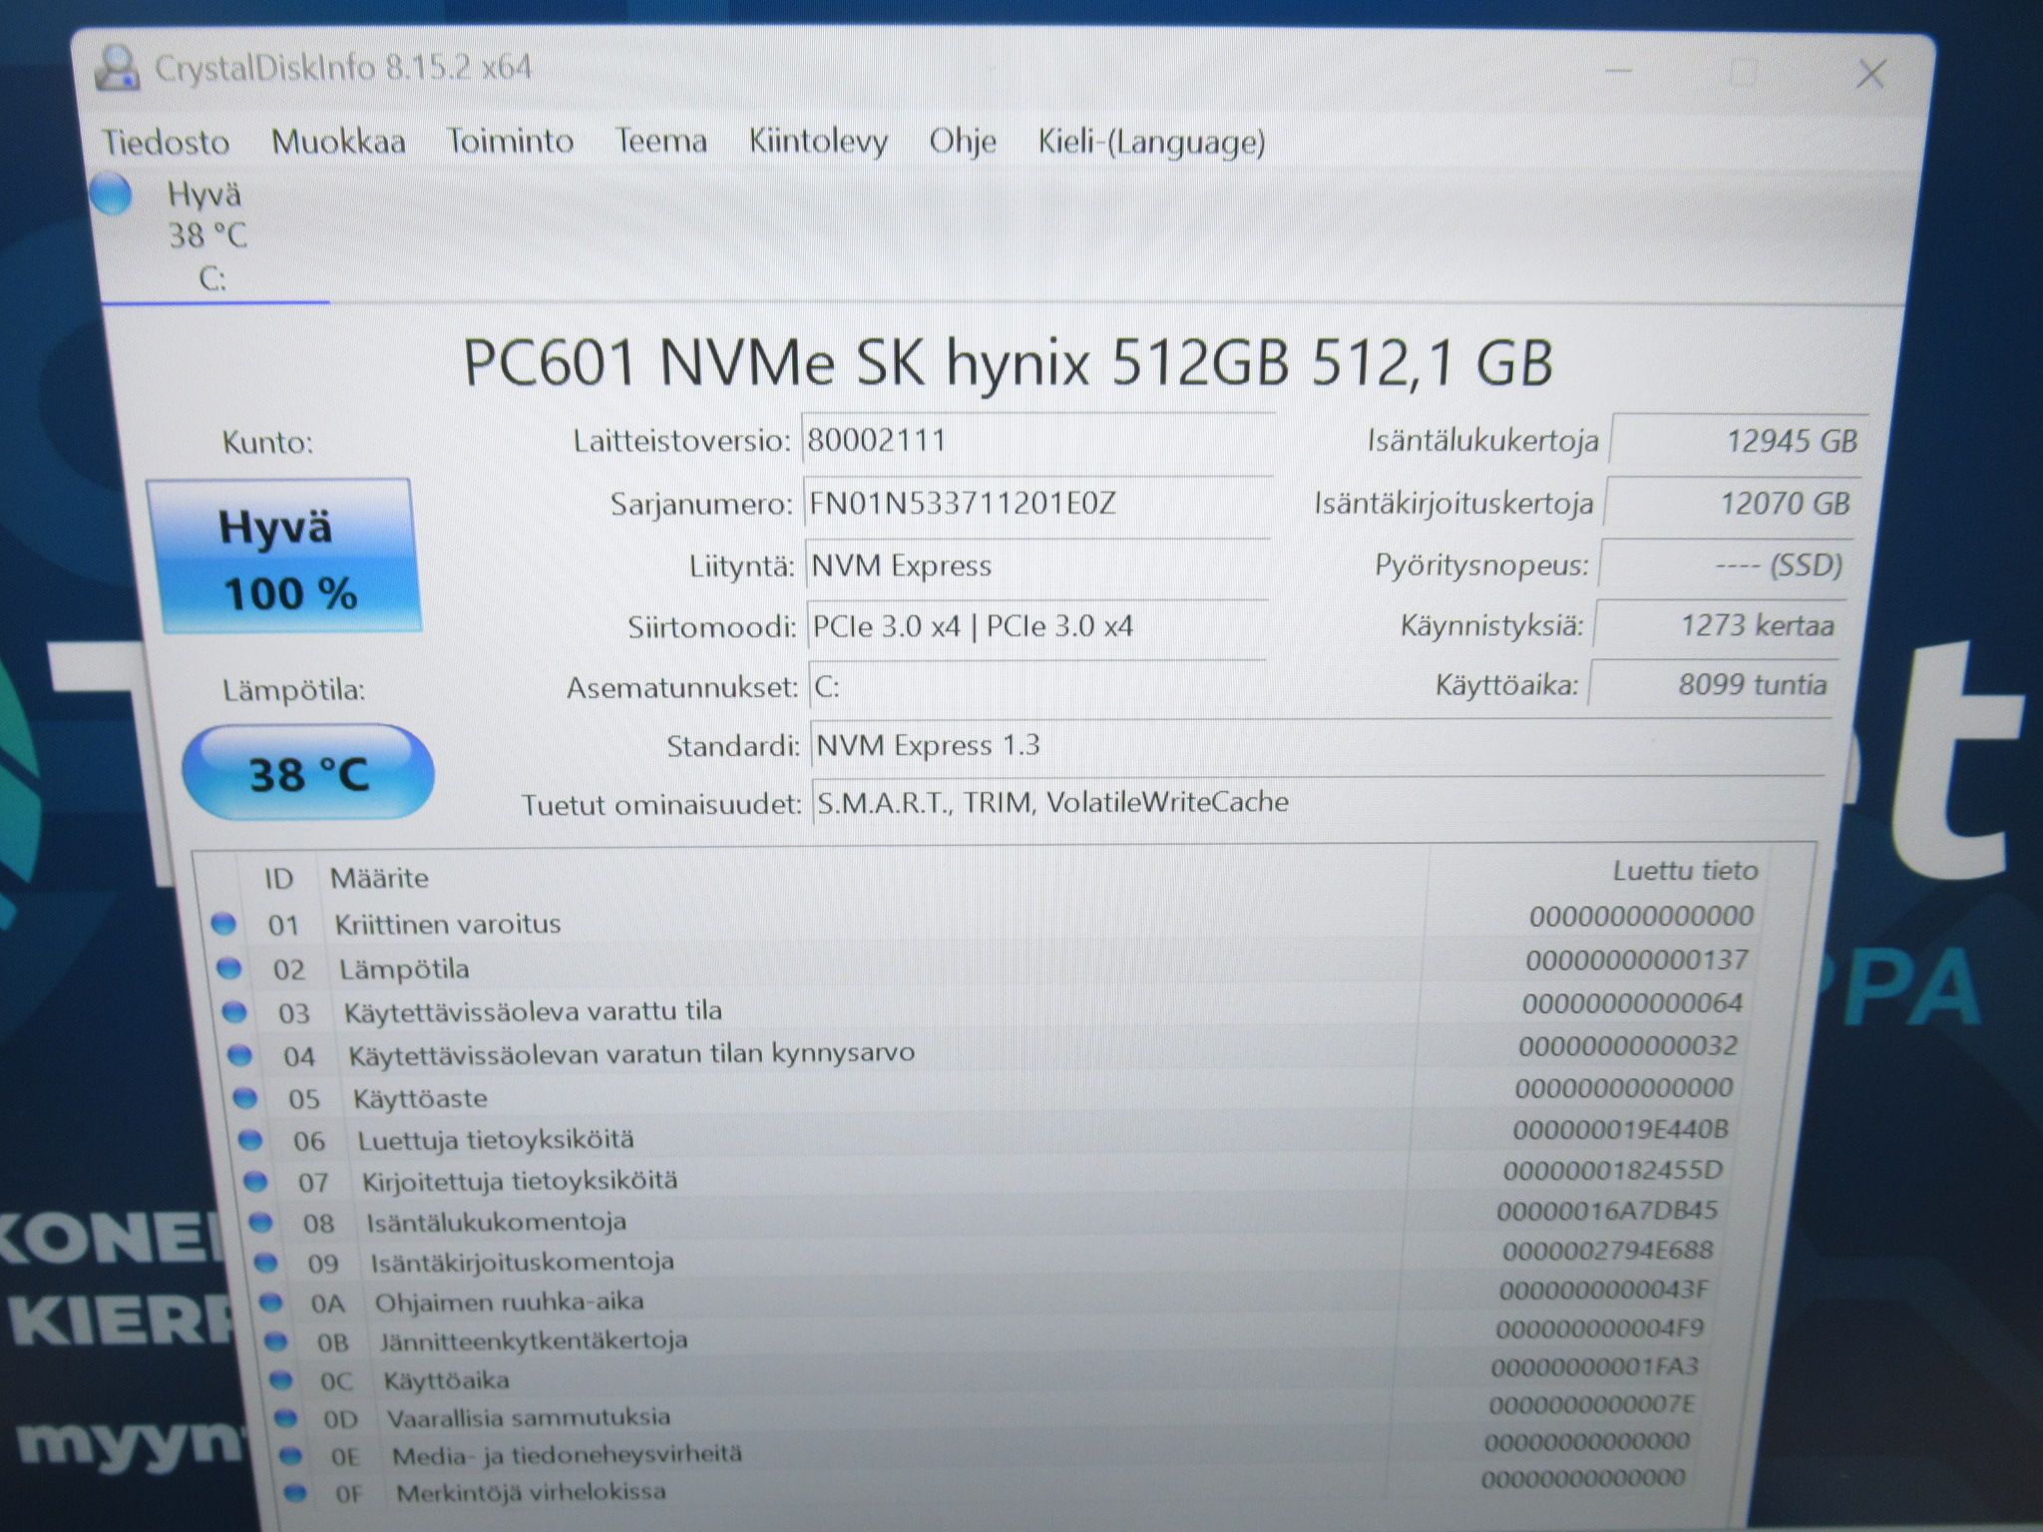
Task: Click status dot beside Lämpötila attribute row
Action: click(x=228, y=967)
